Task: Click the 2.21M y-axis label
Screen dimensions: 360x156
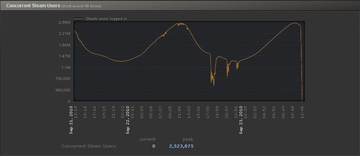Action: [x=65, y=34]
